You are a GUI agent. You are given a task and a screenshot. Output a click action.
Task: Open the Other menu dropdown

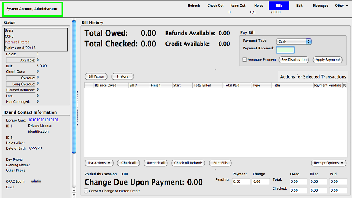(341, 6)
